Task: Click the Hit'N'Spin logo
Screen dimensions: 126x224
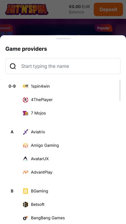Action: pyautogui.click(x=27, y=9)
